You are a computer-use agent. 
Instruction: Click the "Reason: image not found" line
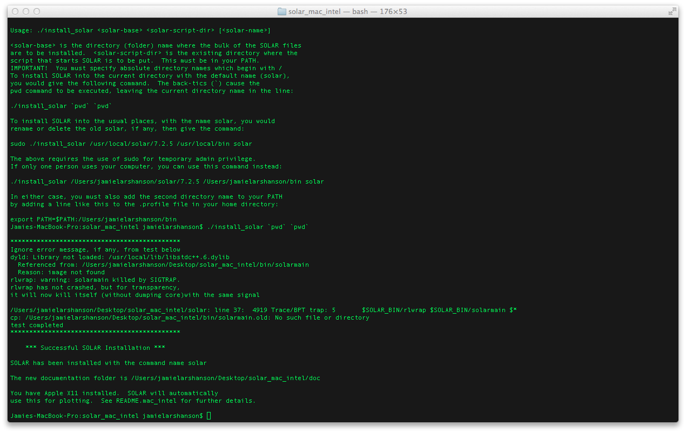click(x=61, y=272)
